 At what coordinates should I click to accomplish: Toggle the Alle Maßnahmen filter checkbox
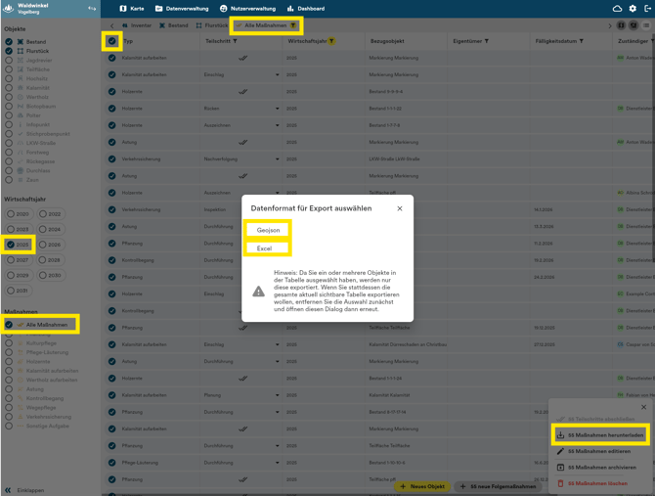tap(9, 325)
